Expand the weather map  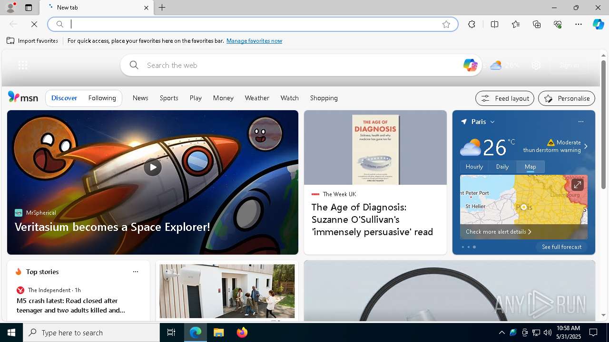577,185
